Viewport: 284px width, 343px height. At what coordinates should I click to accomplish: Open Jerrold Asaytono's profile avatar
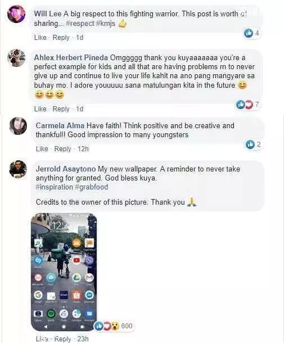18,169
